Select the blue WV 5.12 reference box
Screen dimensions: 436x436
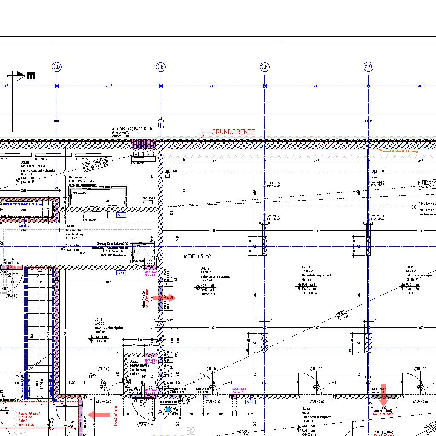coord(24,226)
